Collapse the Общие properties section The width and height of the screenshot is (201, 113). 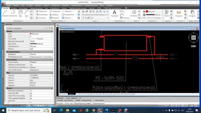52,31
